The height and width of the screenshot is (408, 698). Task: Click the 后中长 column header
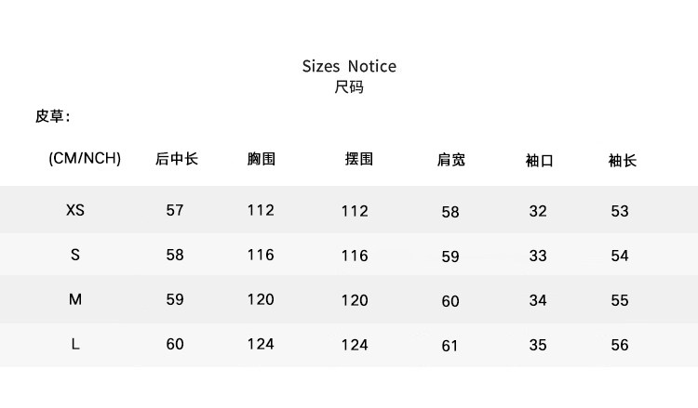176,159
